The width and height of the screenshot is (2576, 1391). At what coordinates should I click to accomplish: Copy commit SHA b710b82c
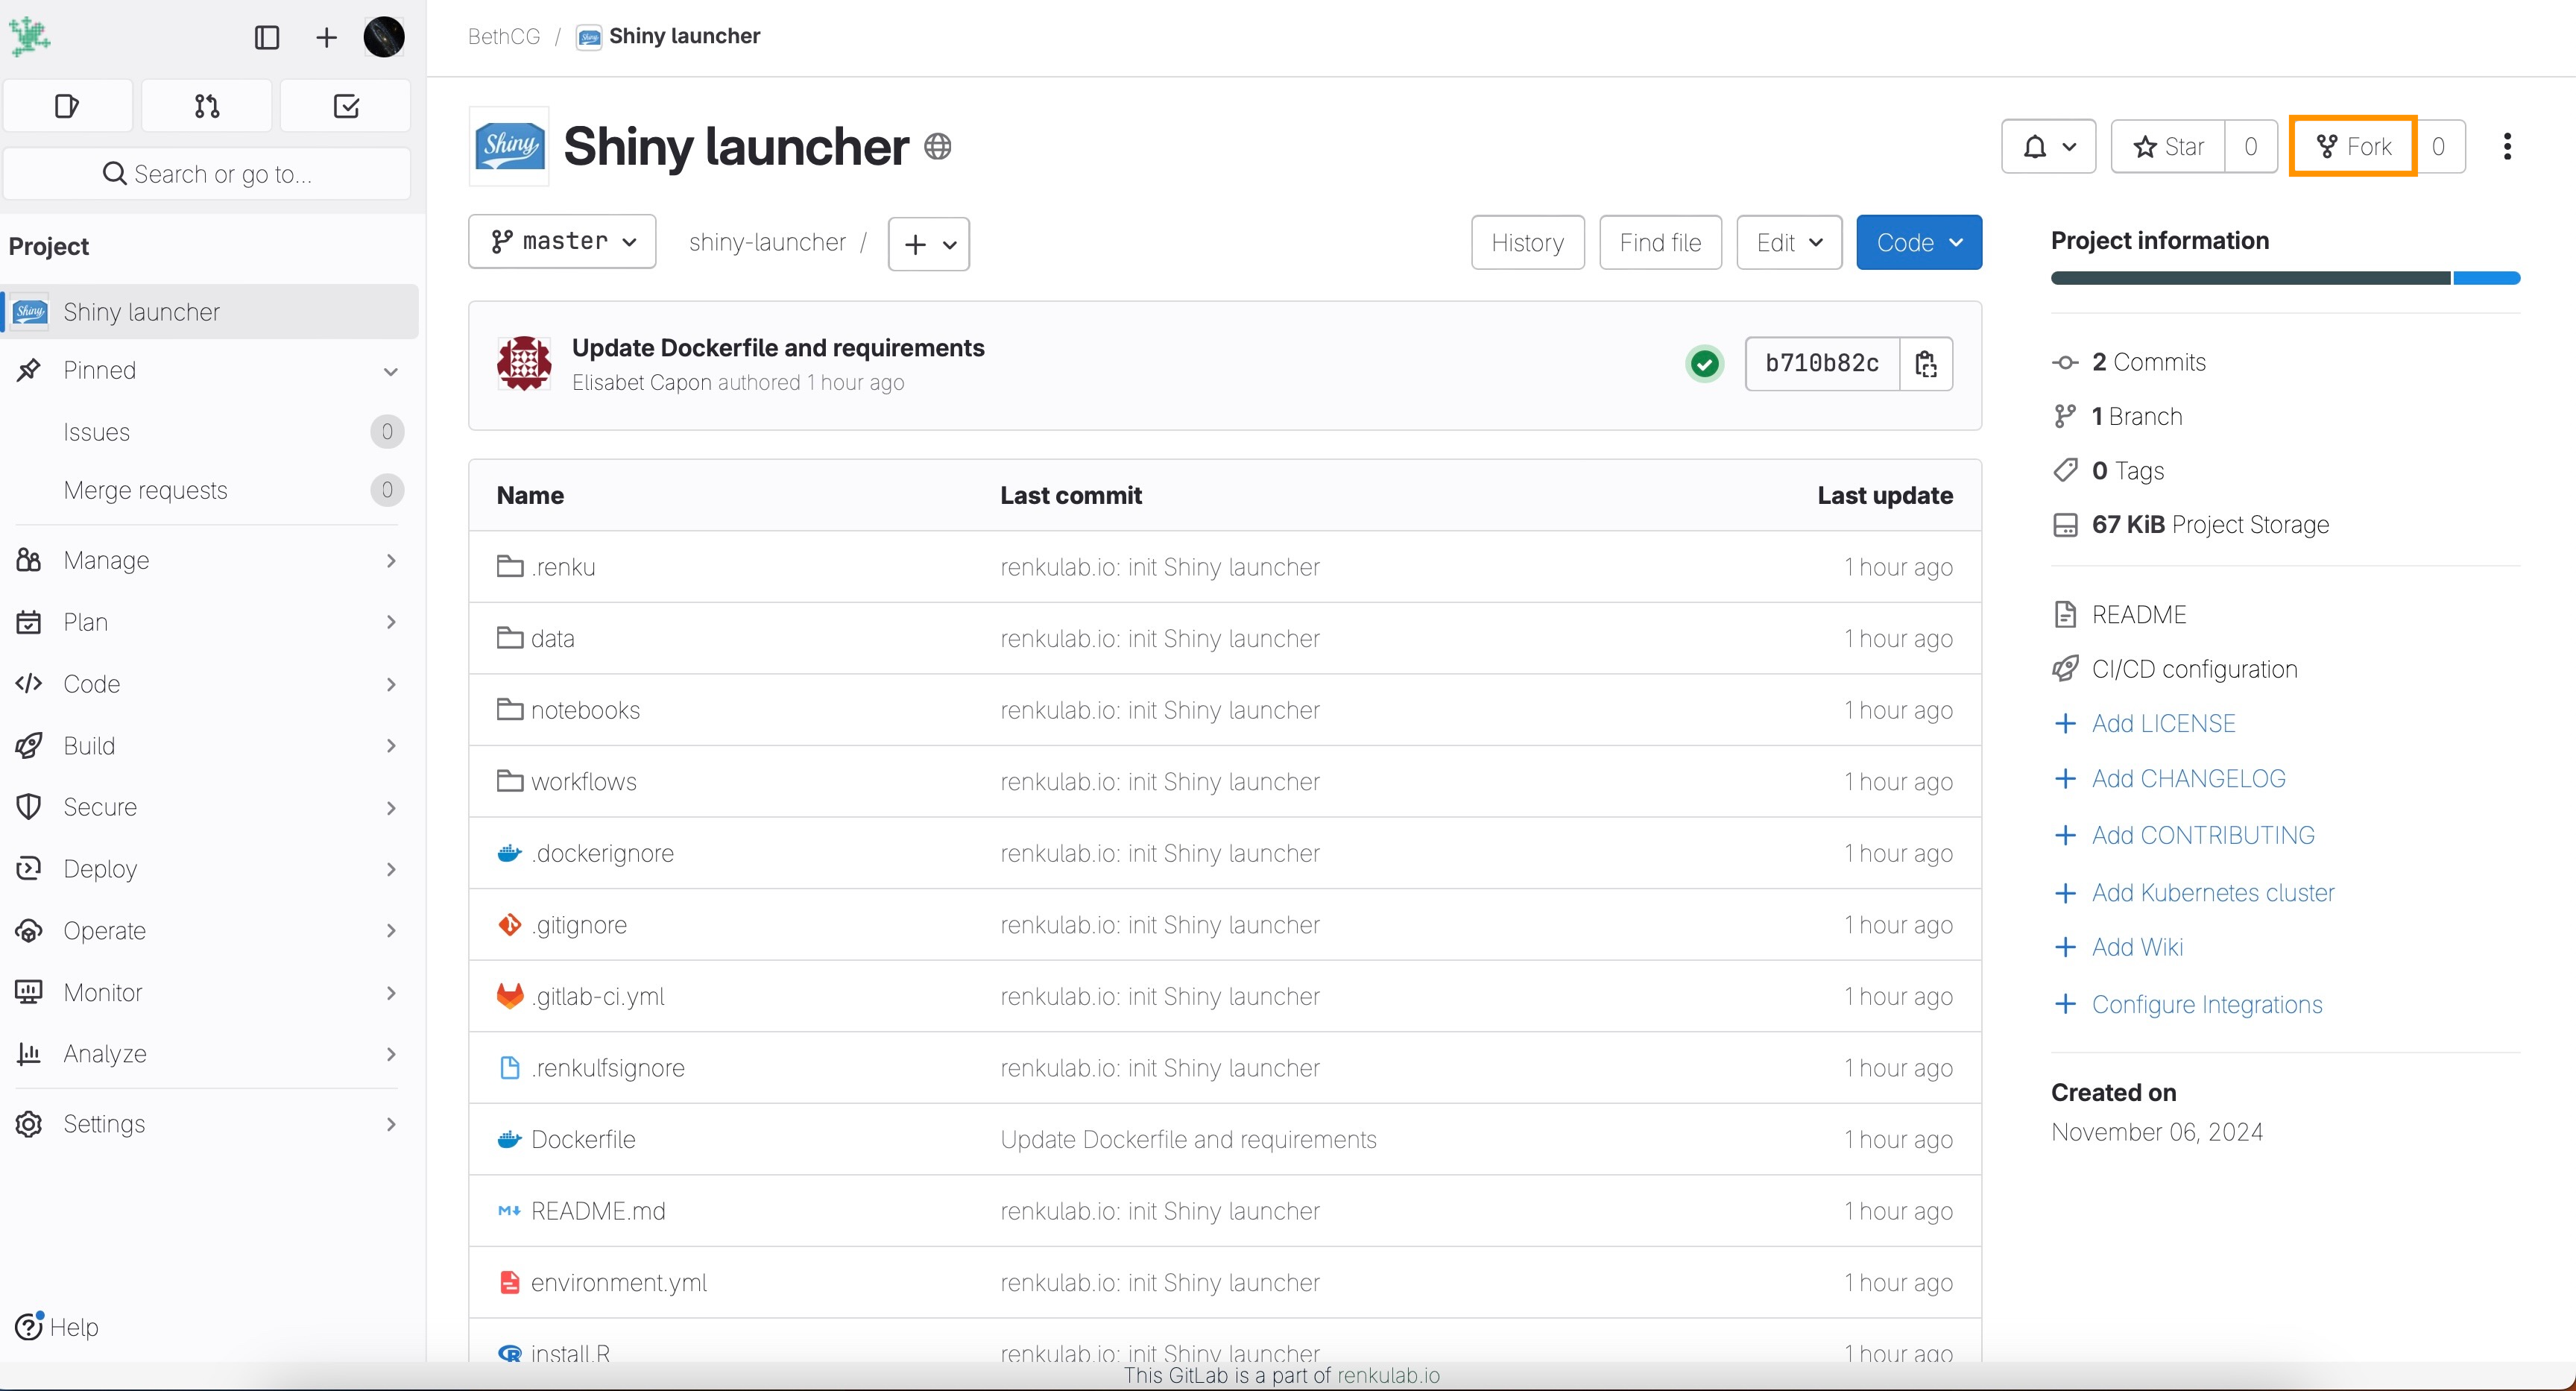1926,364
